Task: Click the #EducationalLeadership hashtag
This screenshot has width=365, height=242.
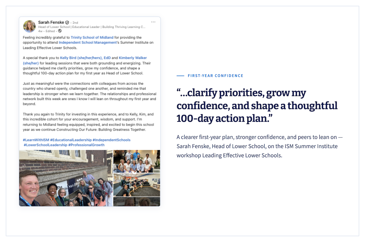Action: (71, 140)
